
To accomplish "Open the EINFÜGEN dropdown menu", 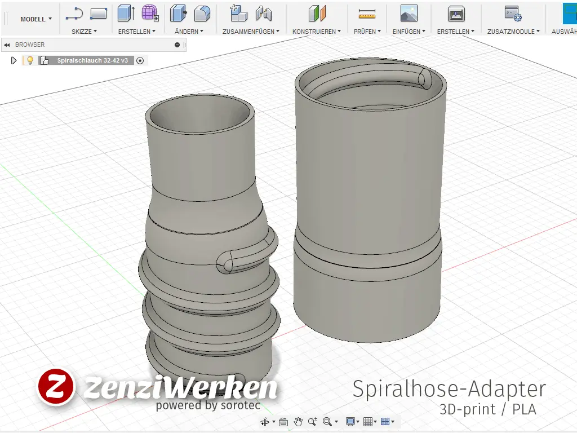I will [x=409, y=32].
